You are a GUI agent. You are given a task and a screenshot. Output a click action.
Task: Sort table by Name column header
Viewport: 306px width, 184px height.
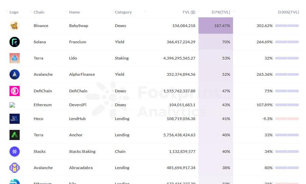(74, 12)
